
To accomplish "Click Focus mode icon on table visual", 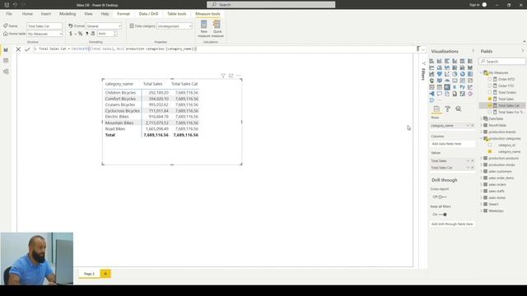I will pyautogui.click(x=231, y=76).
